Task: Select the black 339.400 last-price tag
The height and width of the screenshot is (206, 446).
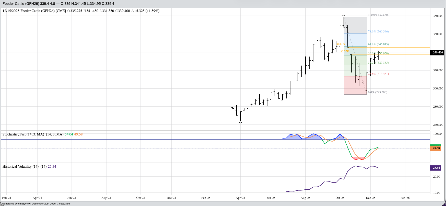Action: [437, 52]
